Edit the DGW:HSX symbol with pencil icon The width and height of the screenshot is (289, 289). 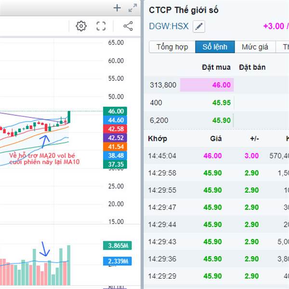[198, 26]
